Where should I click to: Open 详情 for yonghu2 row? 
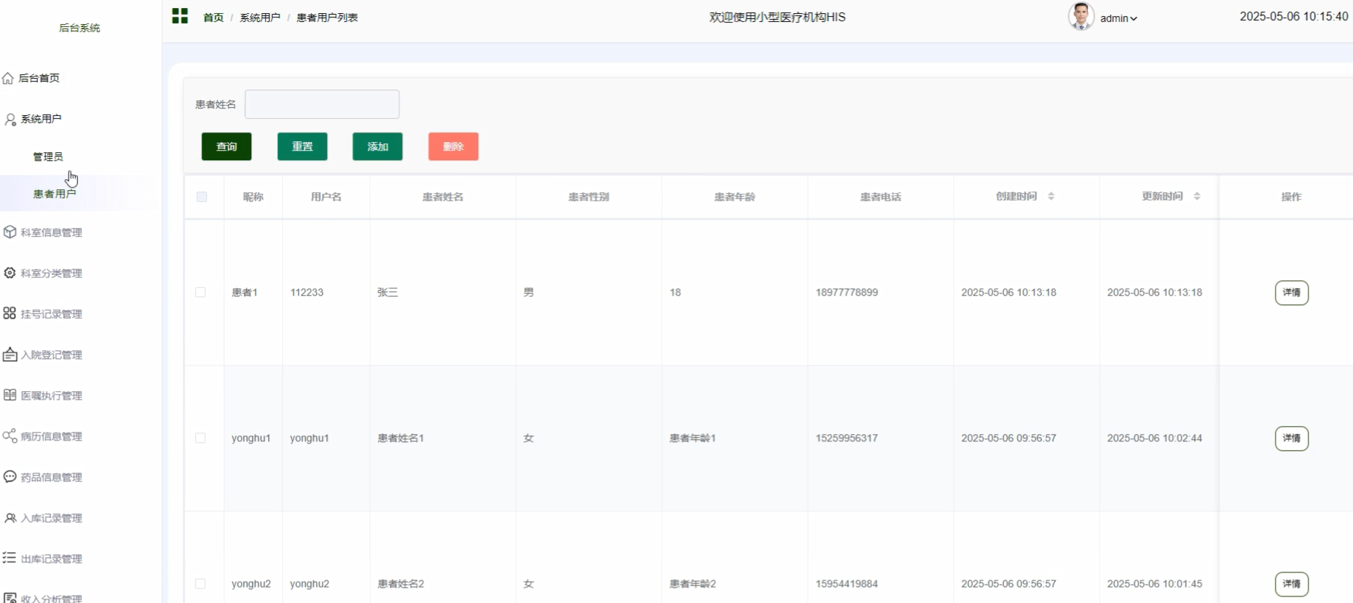tap(1292, 584)
